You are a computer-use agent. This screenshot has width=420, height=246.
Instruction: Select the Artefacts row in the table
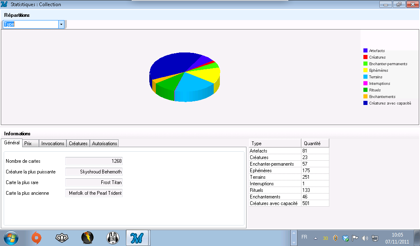[x=289, y=151]
